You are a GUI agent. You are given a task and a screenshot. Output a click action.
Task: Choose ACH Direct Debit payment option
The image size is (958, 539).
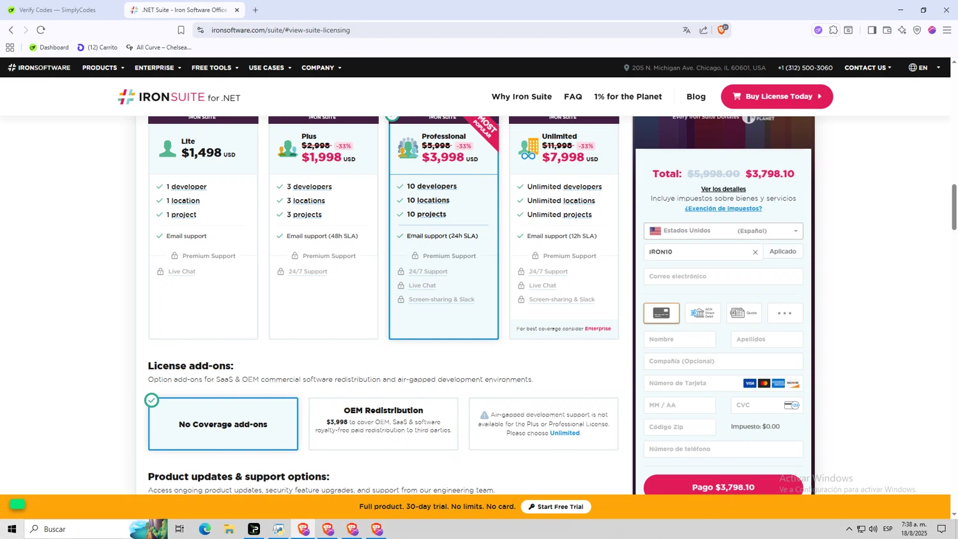click(x=703, y=313)
